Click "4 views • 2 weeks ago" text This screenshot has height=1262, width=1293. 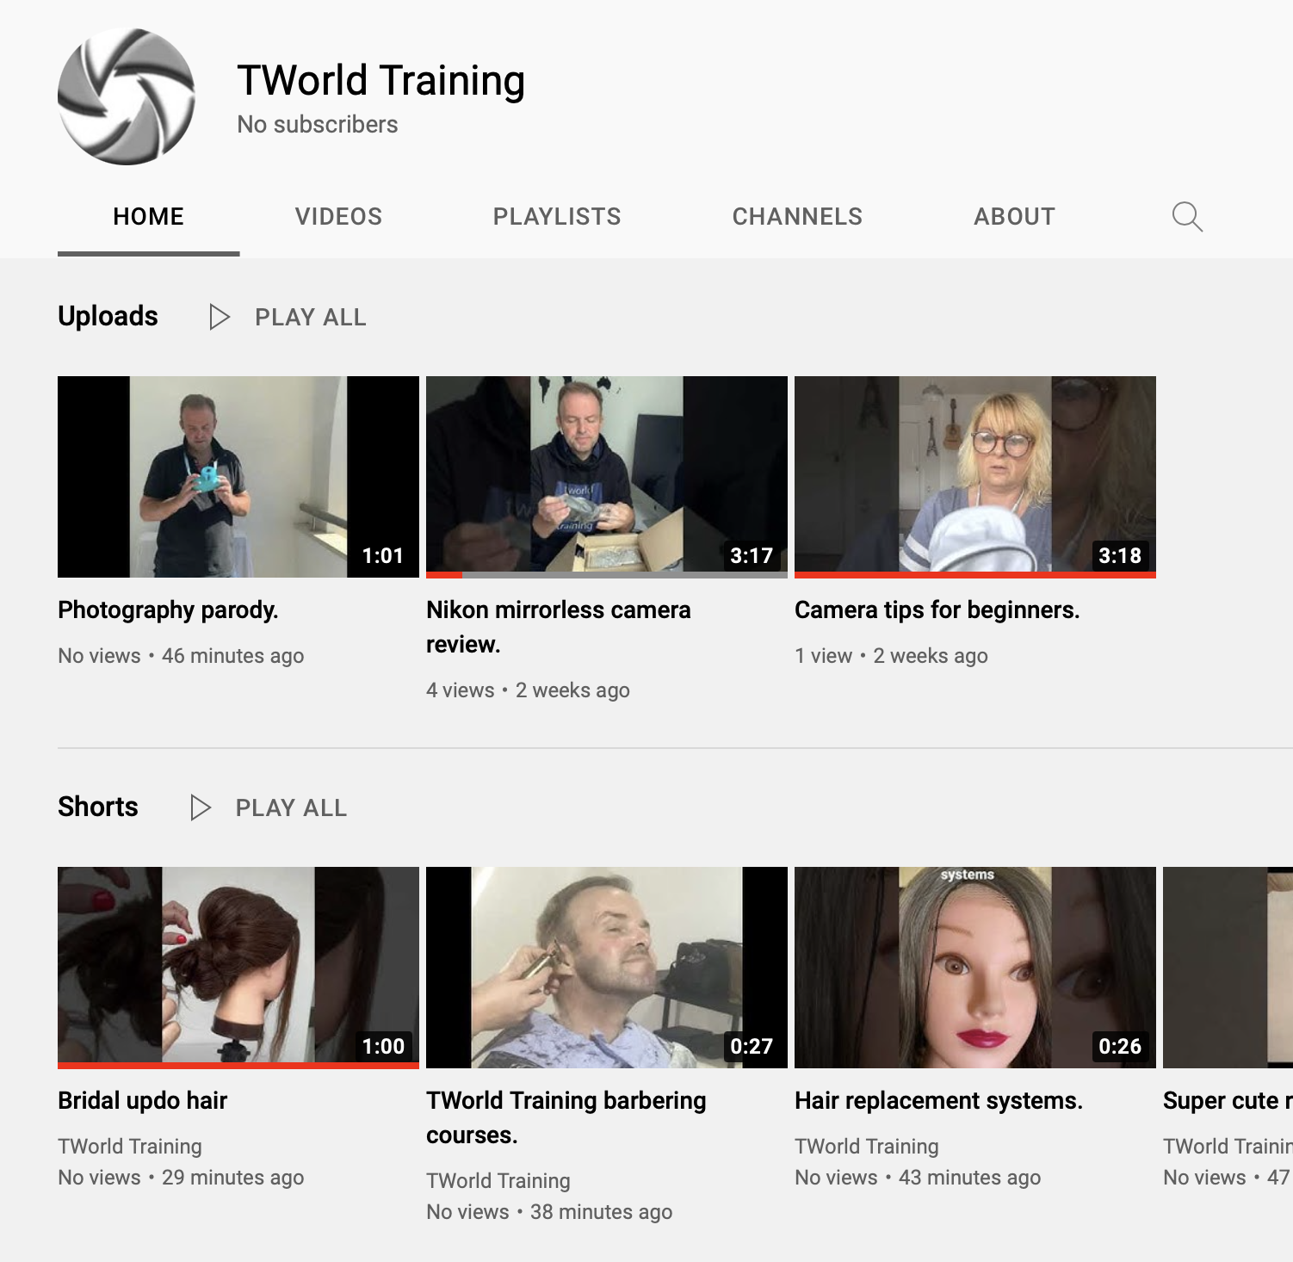[x=528, y=690]
